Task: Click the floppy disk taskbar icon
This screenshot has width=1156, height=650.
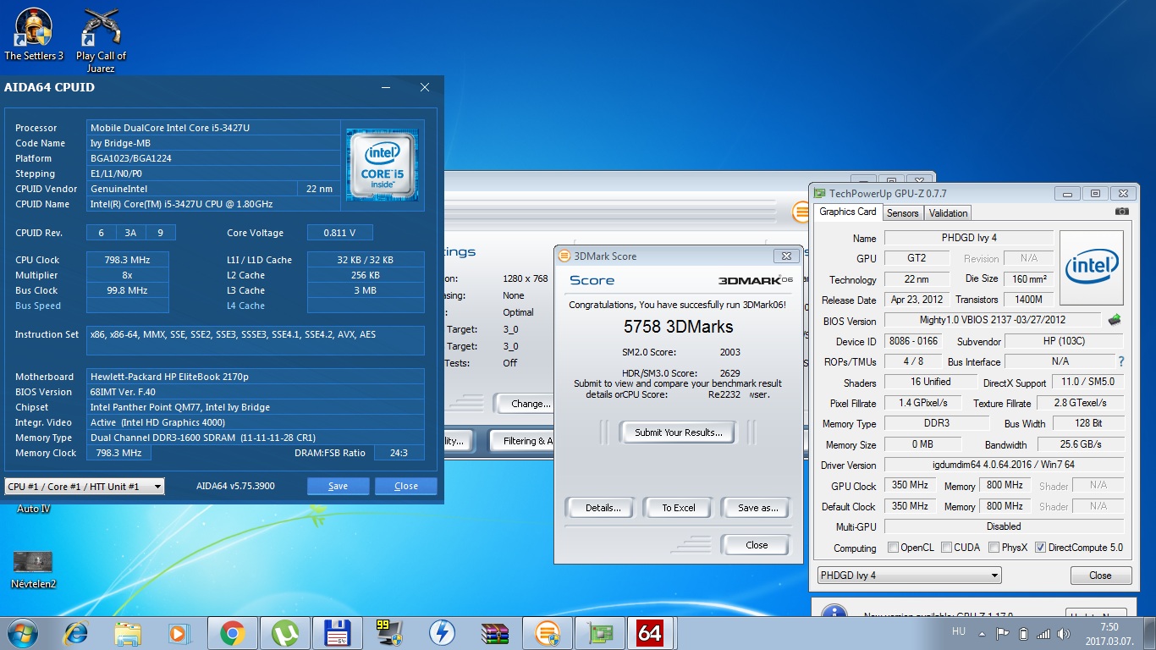Action: pyautogui.click(x=337, y=633)
